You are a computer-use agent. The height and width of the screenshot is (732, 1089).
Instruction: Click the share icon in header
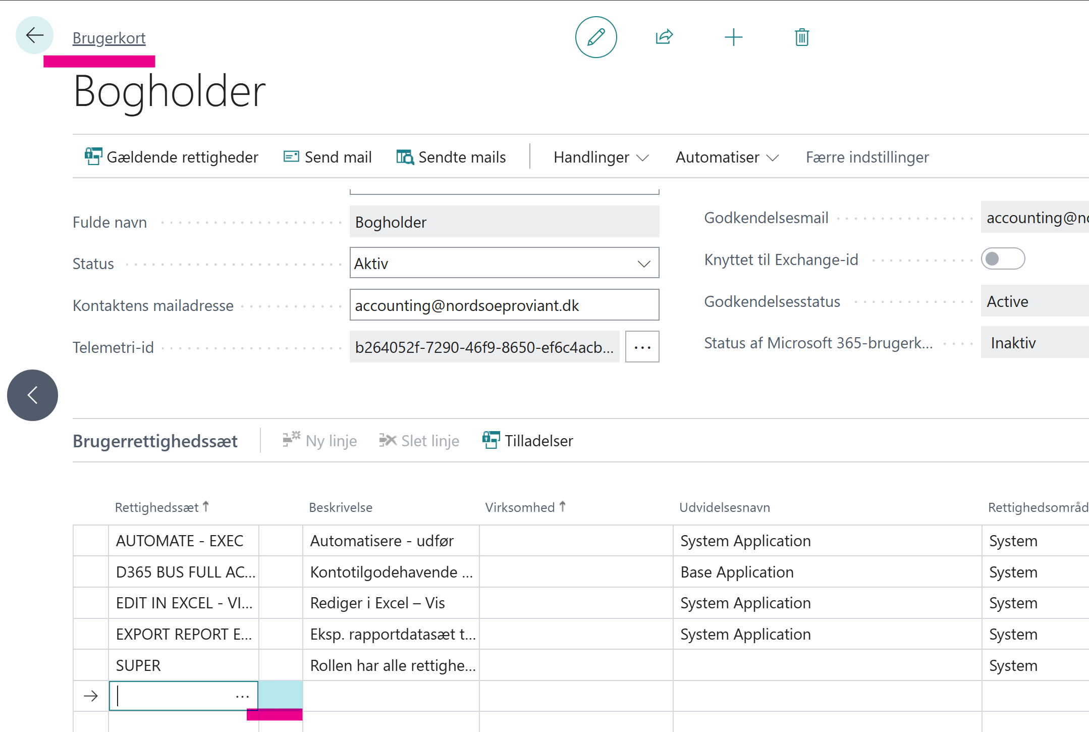pos(664,37)
